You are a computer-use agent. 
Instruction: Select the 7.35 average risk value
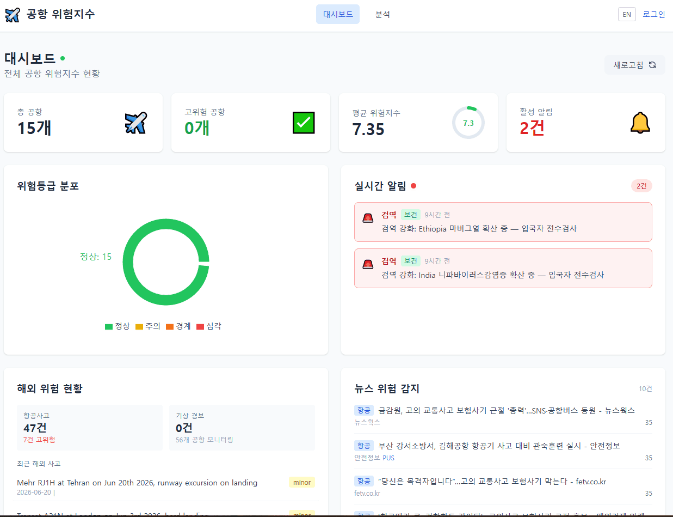click(x=368, y=129)
